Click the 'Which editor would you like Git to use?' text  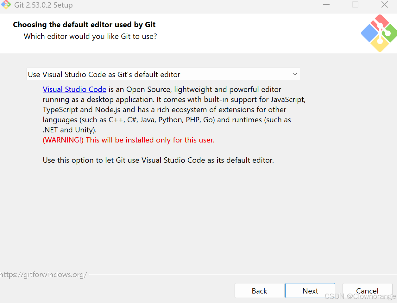point(90,36)
